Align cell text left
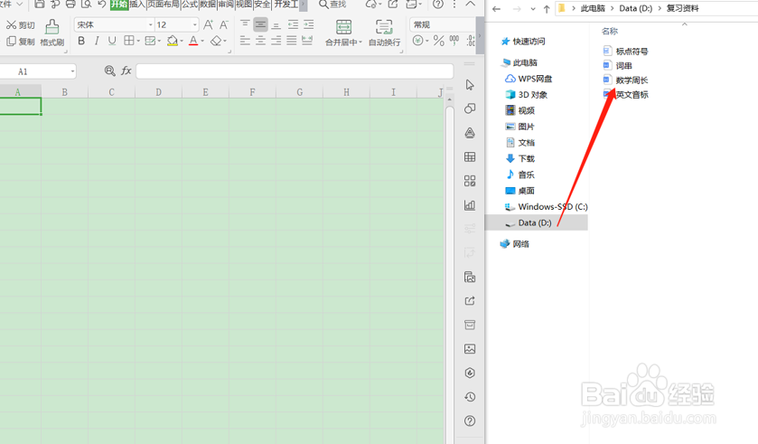Image resolution: width=758 pixels, height=444 pixels. point(245,41)
